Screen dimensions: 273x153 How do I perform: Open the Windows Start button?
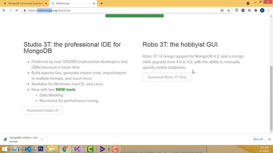coord(5,149)
